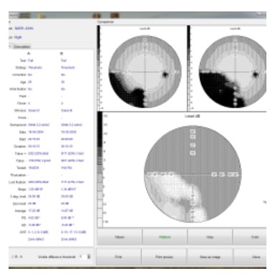Click the Color display button

[x=250, y=237]
